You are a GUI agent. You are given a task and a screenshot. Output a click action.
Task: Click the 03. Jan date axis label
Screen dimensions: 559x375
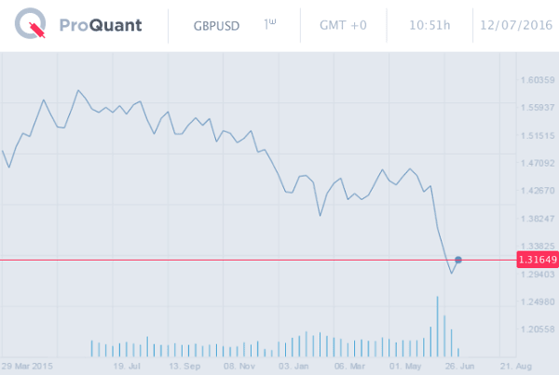[296, 366]
